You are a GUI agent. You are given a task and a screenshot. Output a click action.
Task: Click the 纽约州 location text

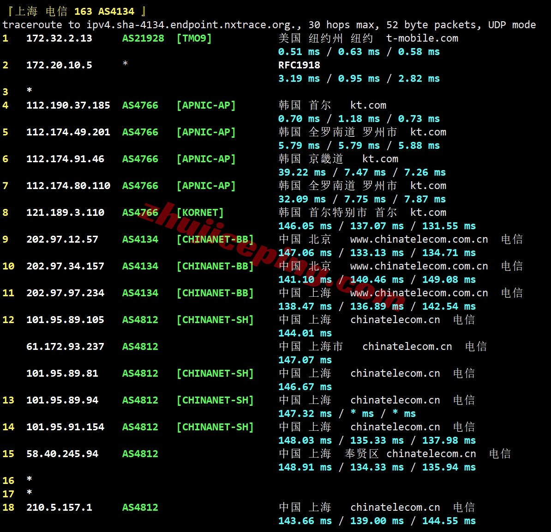326,38
